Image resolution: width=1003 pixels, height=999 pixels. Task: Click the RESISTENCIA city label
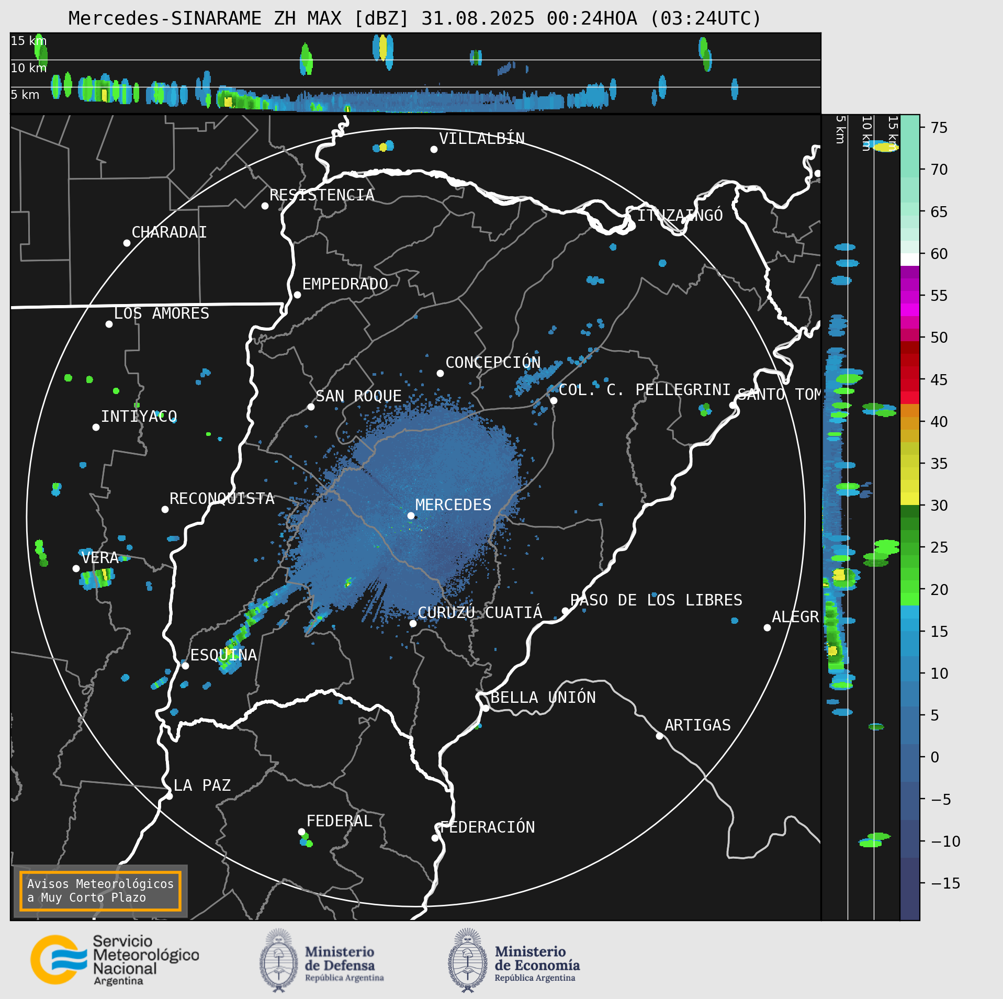point(322,195)
